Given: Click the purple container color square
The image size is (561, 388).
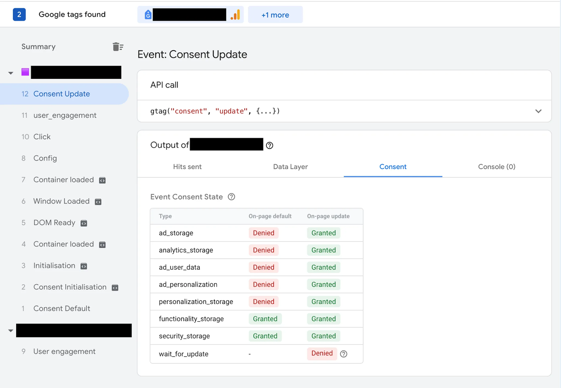Looking at the screenshot, I should click(25, 72).
